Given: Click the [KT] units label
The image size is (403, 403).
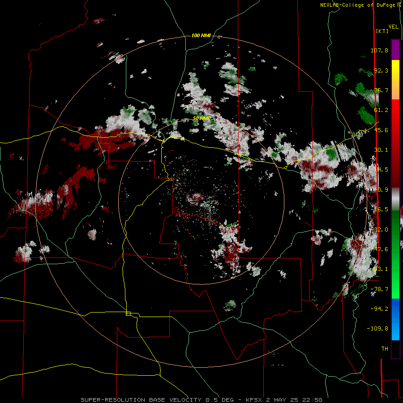Looking at the screenshot, I should [x=382, y=31].
